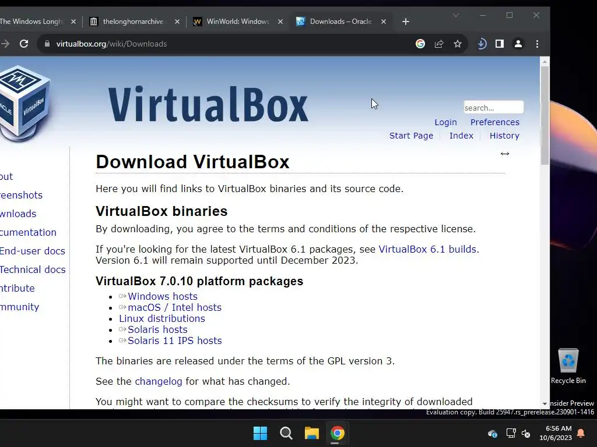Open the Chrome three-dot menu
597x447 pixels.
click(x=537, y=44)
